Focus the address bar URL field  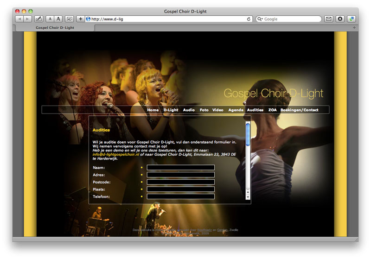(169, 19)
